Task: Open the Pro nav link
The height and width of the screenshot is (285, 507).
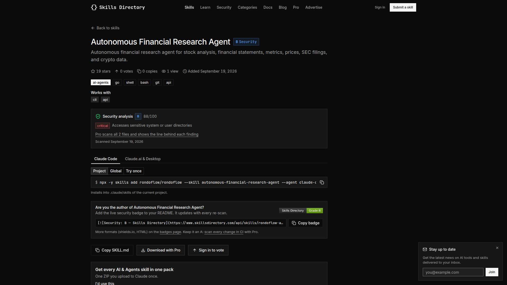Action: 296,7
